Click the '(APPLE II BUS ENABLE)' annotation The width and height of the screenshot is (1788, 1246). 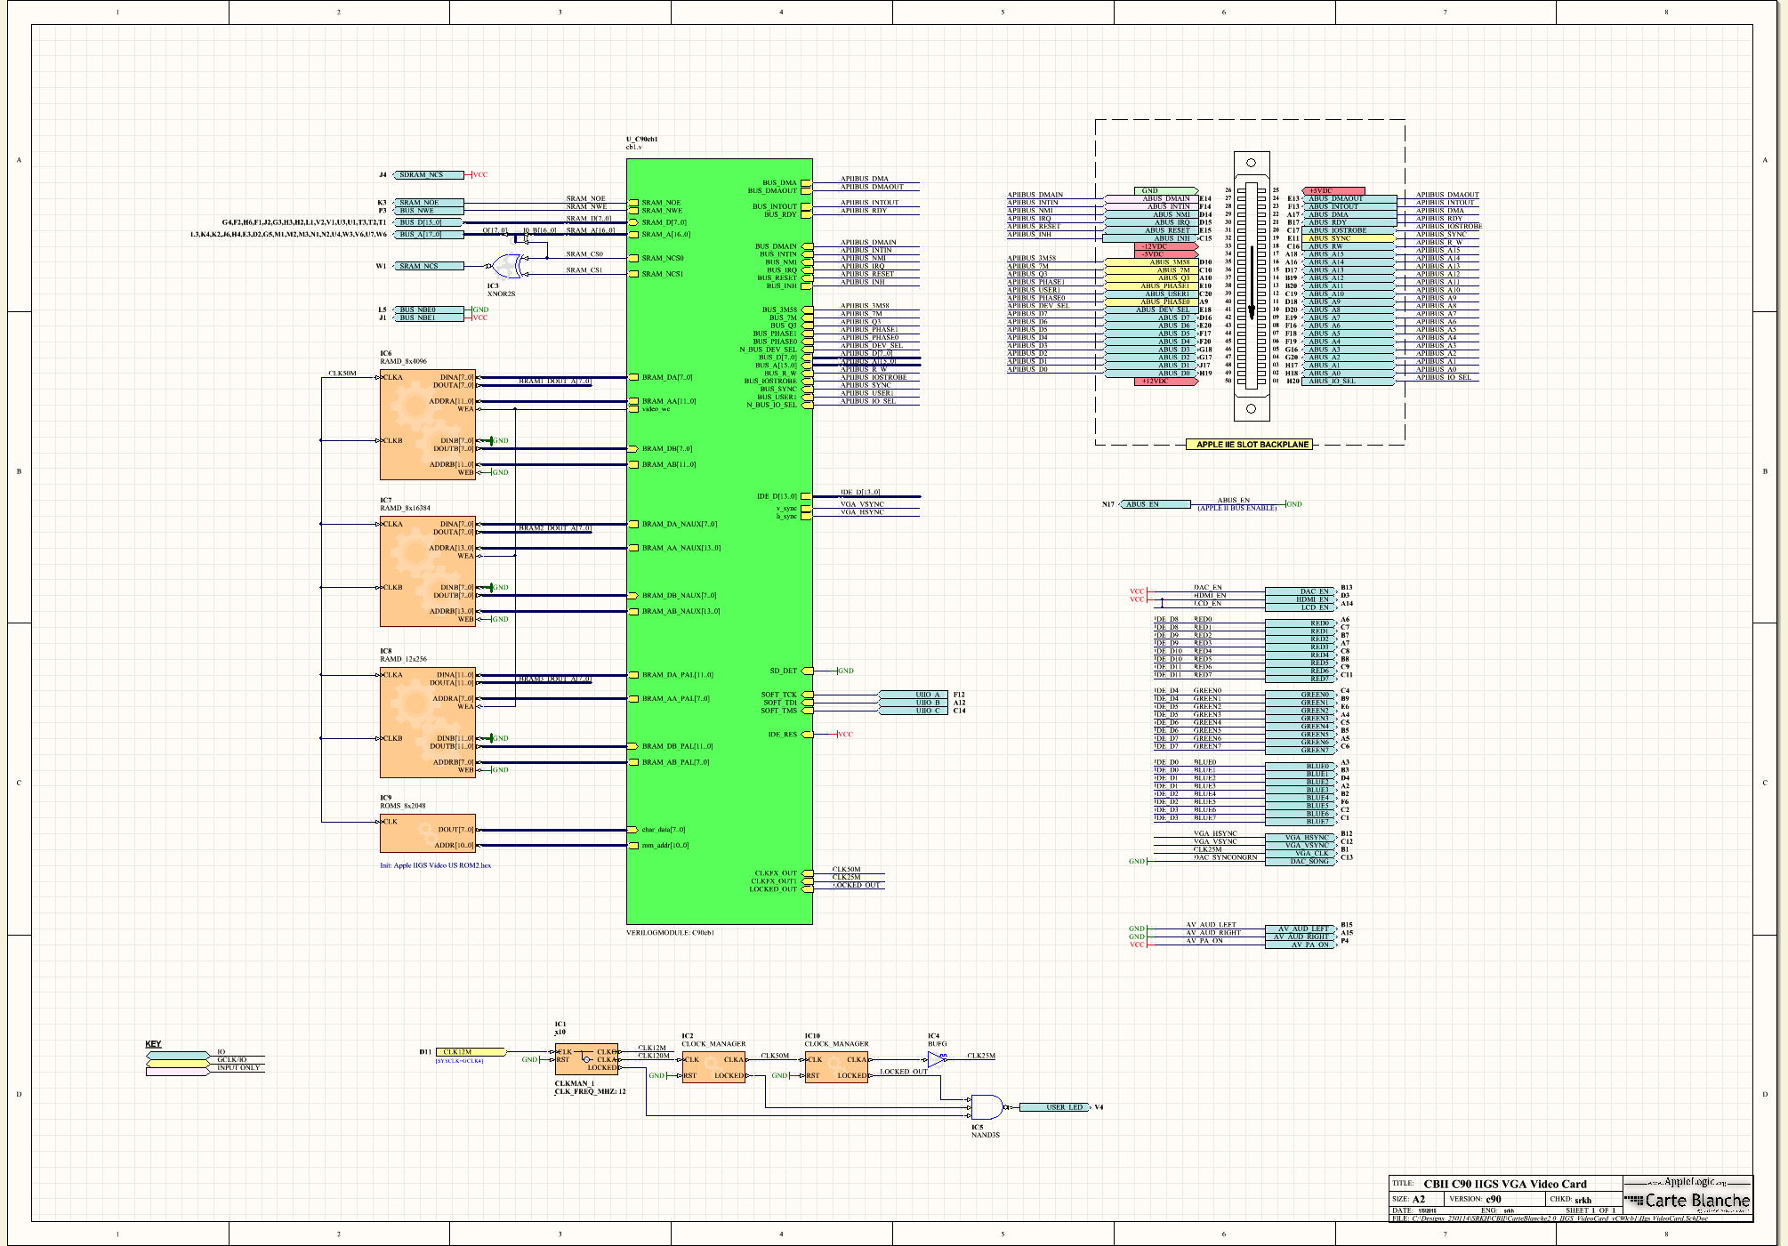(1237, 508)
